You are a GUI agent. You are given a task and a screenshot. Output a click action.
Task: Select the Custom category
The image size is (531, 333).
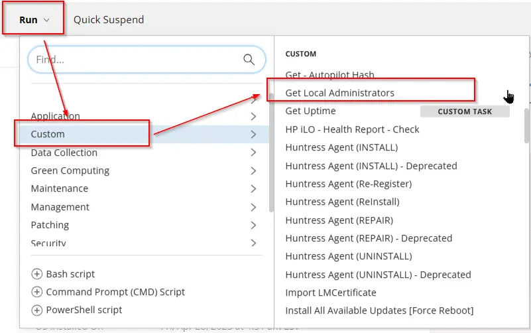(x=48, y=134)
